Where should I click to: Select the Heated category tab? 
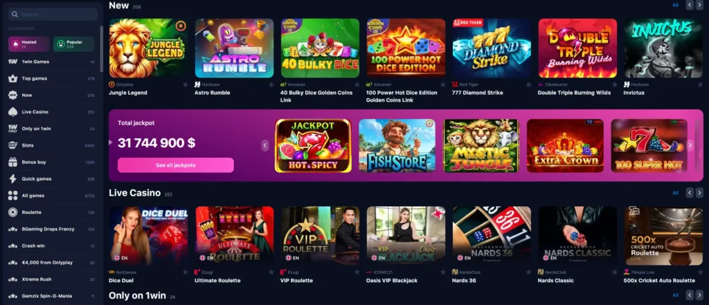pyautogui.click(x=29, y=44)
